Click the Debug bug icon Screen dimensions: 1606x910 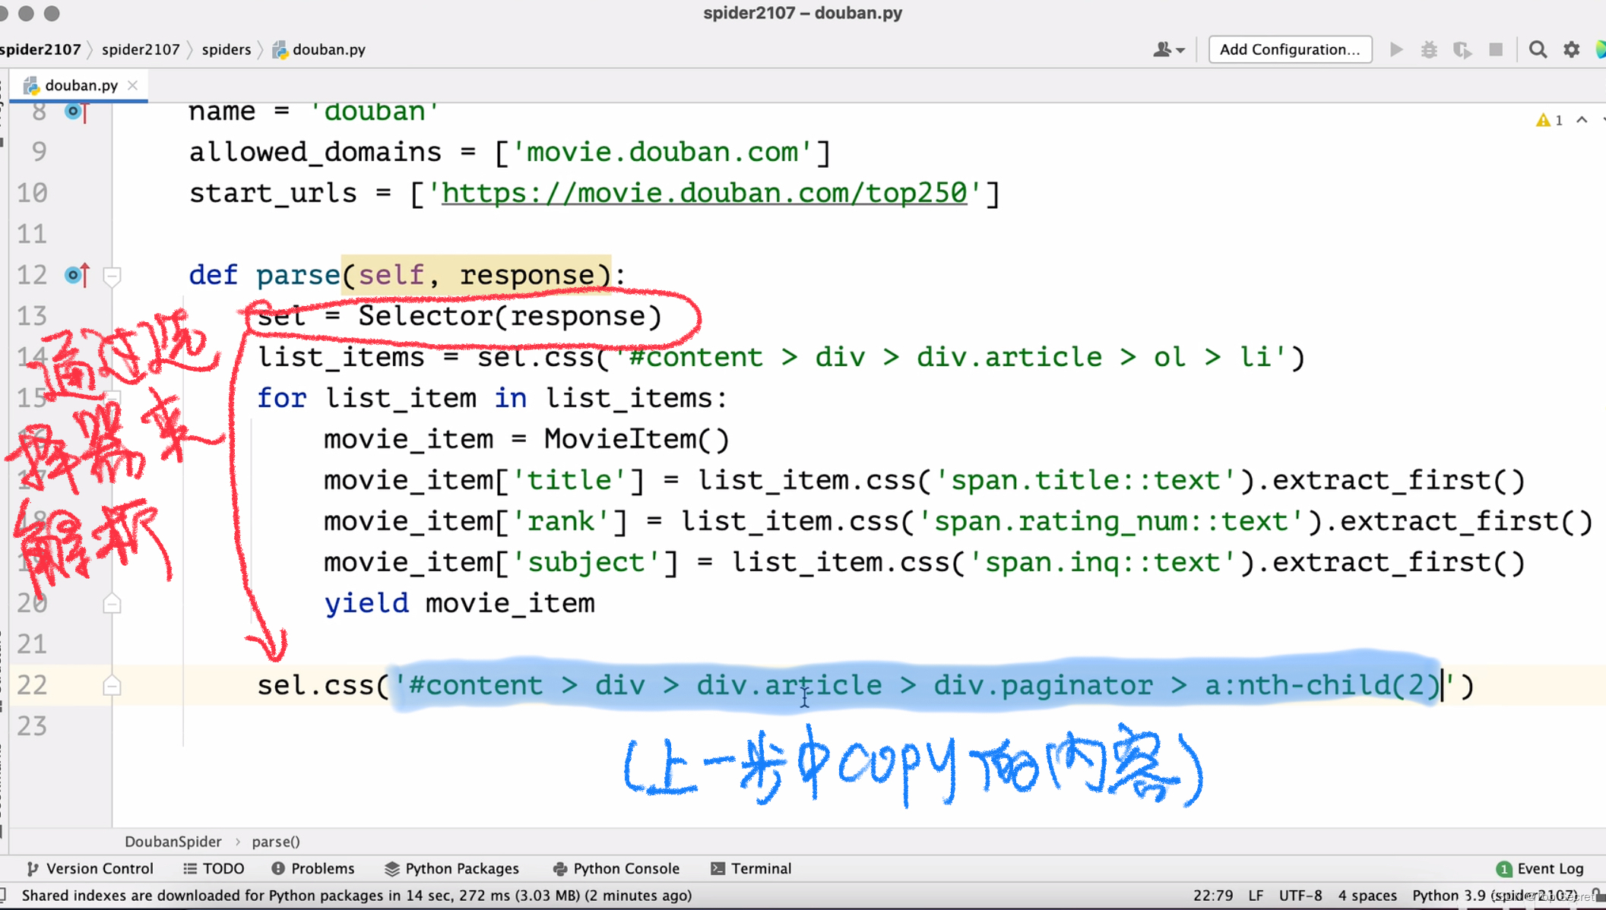coord(1429,50)
